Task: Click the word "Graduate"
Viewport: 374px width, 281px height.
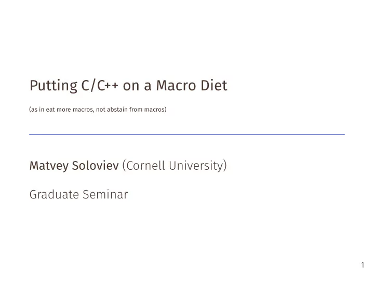Action: click(54, 194)
